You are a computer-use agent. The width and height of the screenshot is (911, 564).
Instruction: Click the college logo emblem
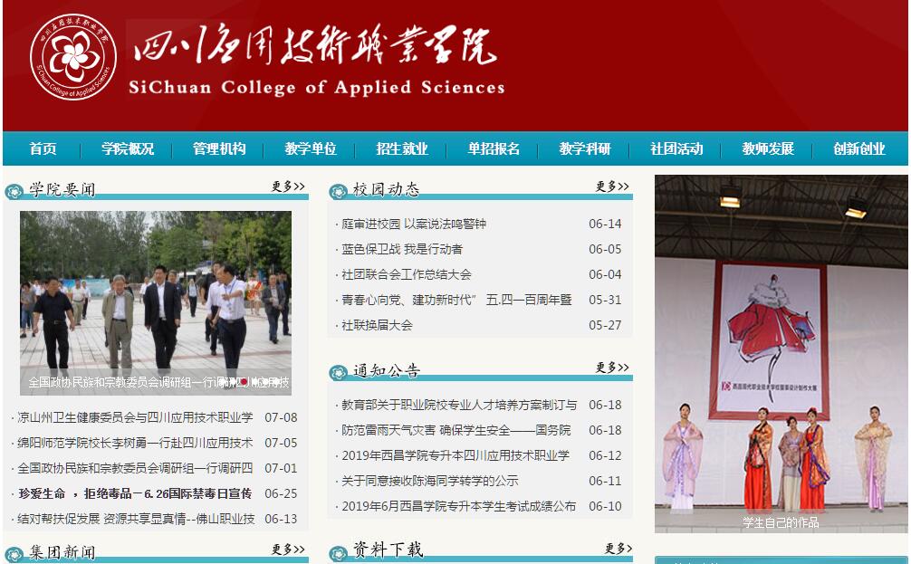click(73, 59)
